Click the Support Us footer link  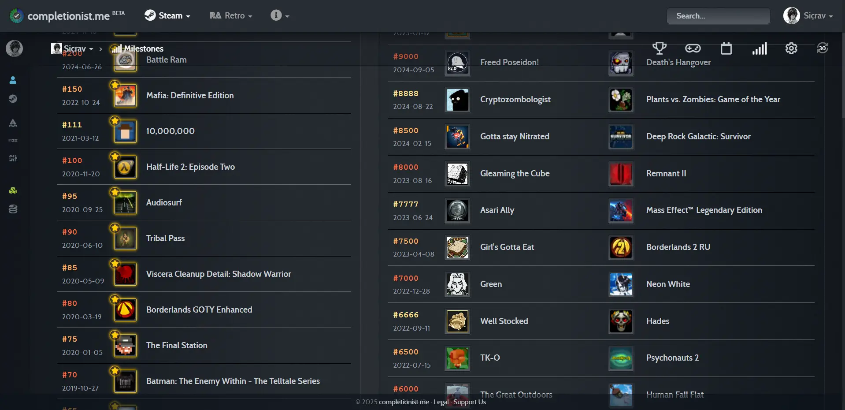(470, 402)
